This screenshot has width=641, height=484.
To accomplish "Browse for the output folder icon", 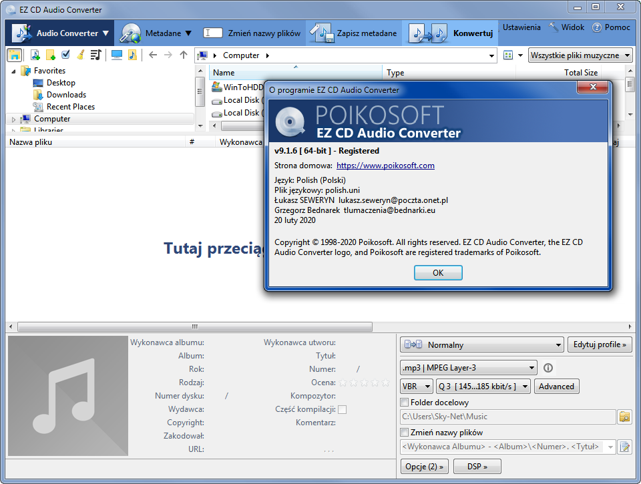I will (625, 417).
